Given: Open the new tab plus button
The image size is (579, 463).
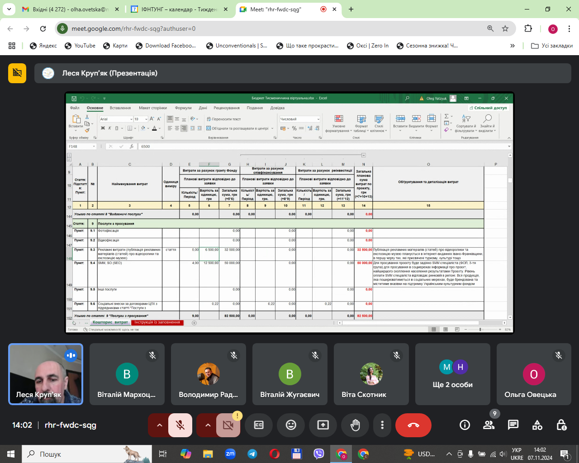Looking at the screenshot, I should pos(351,9).
